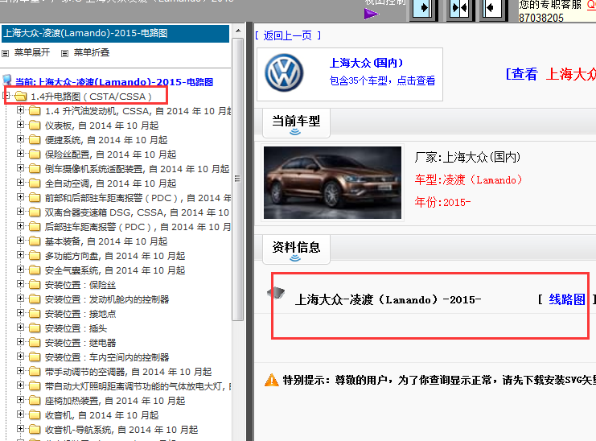Image resolution: width=596 pixels, height=441 pixels.
Task: Click the [查看 上海大众 link
Action: 550,74
